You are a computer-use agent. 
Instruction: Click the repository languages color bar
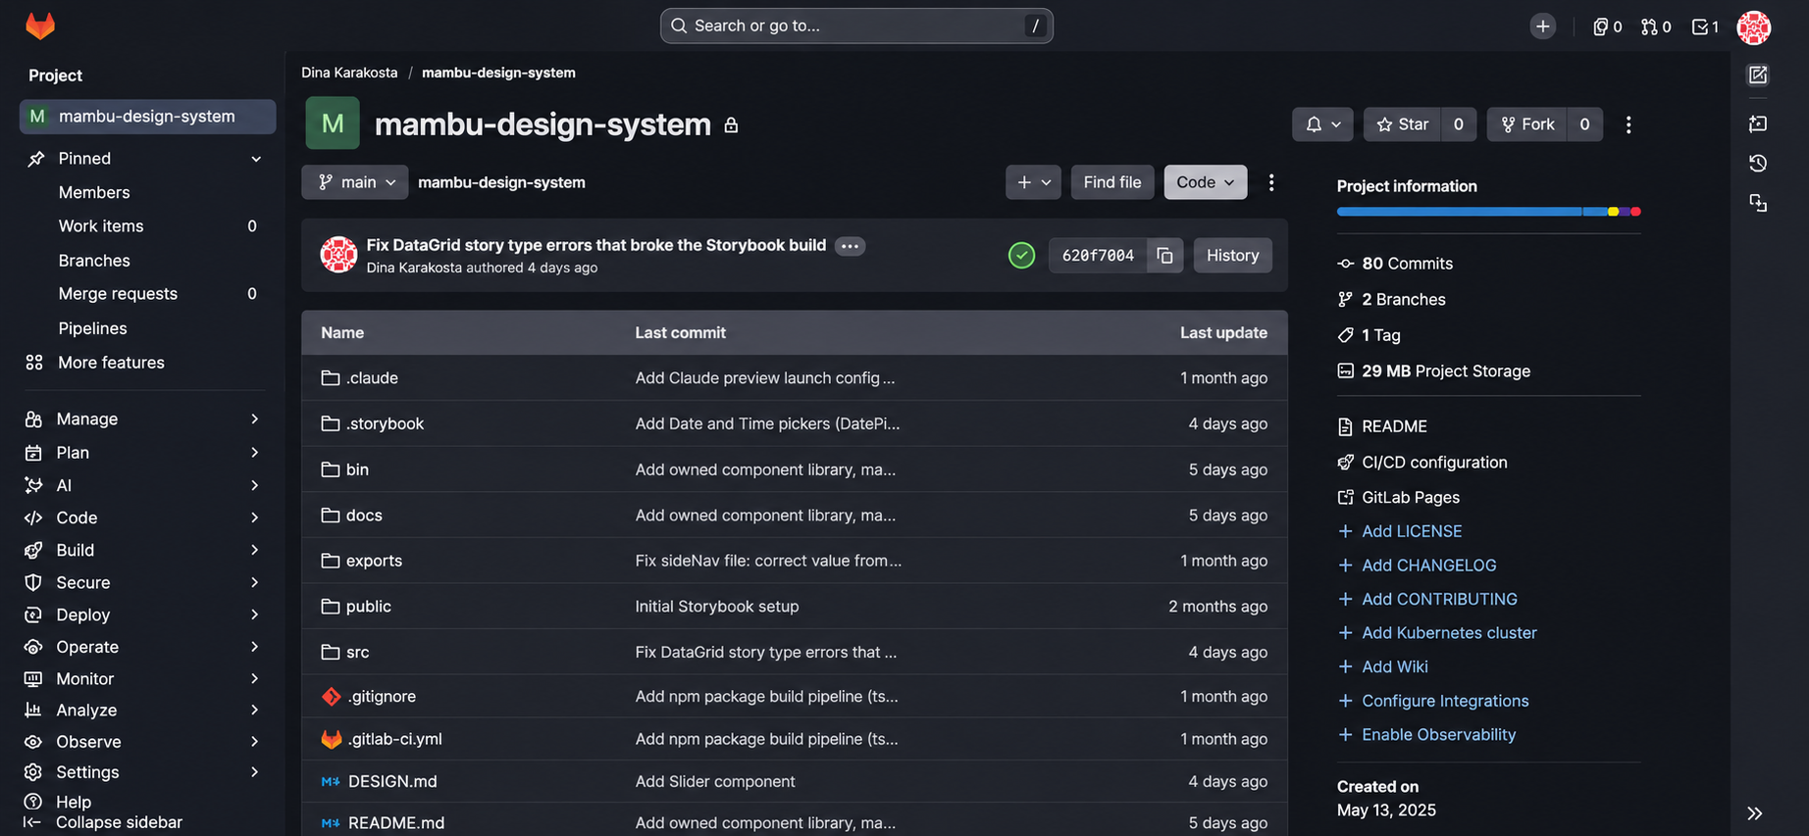(1488, 212)
